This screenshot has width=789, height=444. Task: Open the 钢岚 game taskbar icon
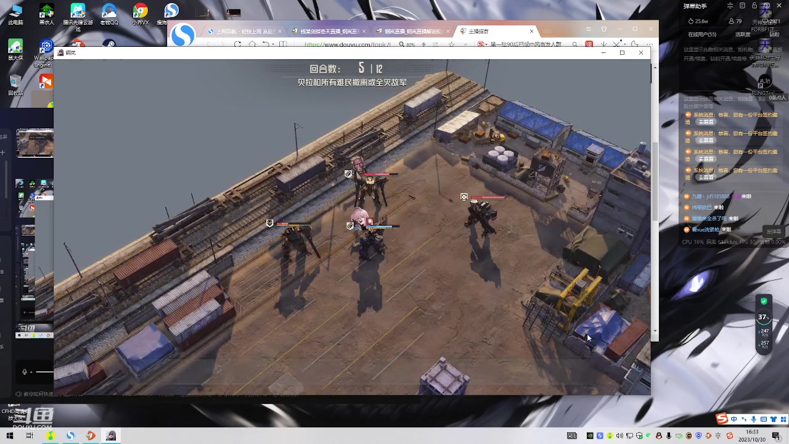tap(112, 435)
